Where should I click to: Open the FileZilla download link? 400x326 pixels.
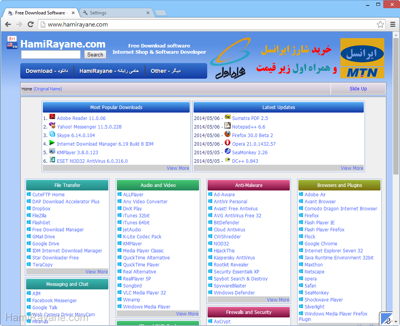point(39,215)
